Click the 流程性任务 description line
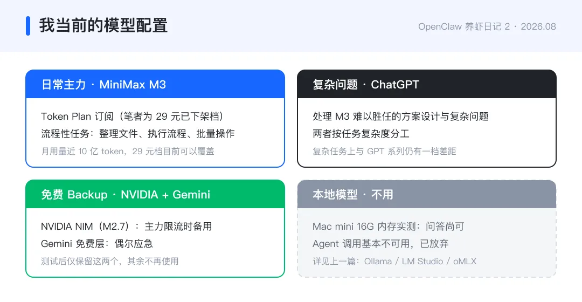582x302 pixels. [x=138, y=134]
